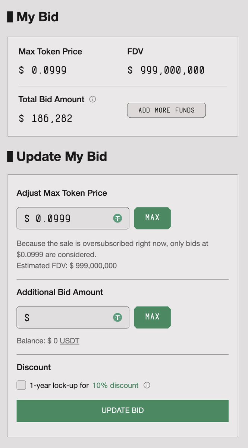Click the info icon beside Total Bid Amount
Viewport: 248px width, 448px height.
(93, 99)
